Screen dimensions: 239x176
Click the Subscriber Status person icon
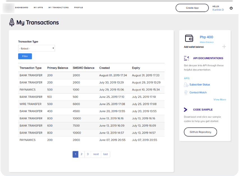(186, 84)
